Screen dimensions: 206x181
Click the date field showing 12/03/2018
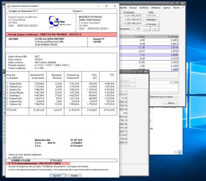[151, 15]
